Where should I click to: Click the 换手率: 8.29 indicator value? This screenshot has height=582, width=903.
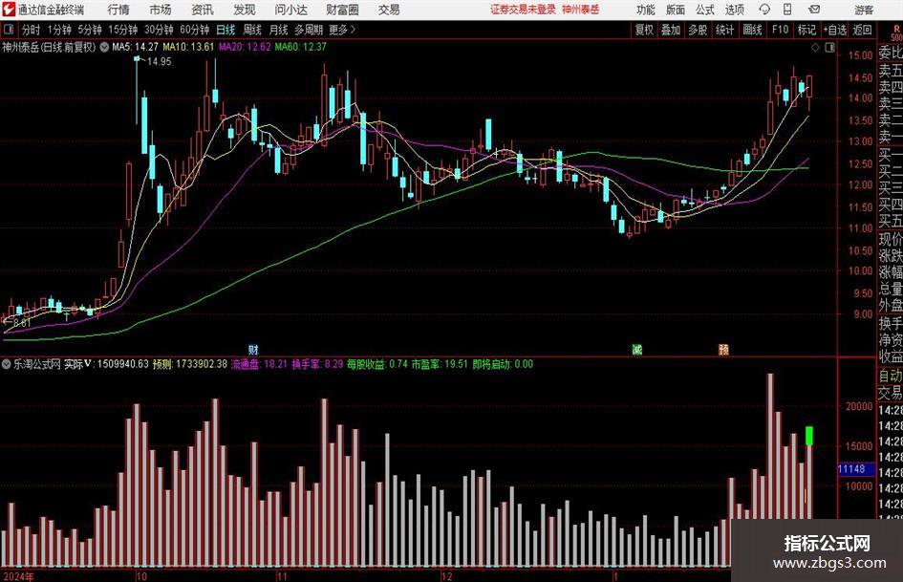pyautogui.click(x=317, y=364)
